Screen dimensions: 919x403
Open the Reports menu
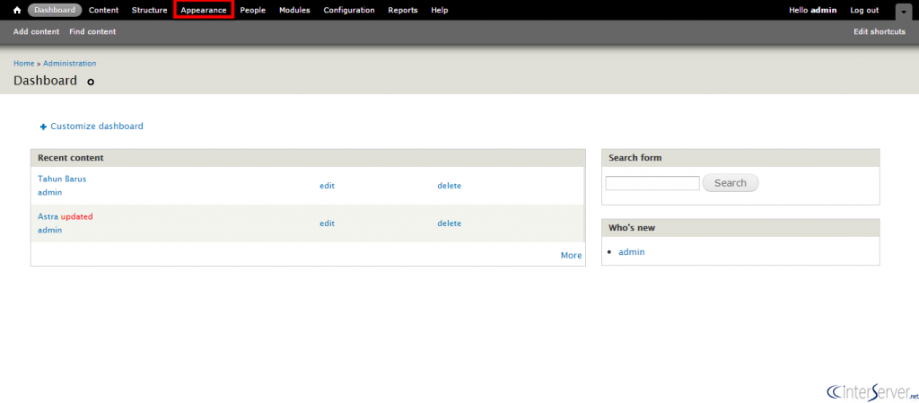(x=403, y=10)
